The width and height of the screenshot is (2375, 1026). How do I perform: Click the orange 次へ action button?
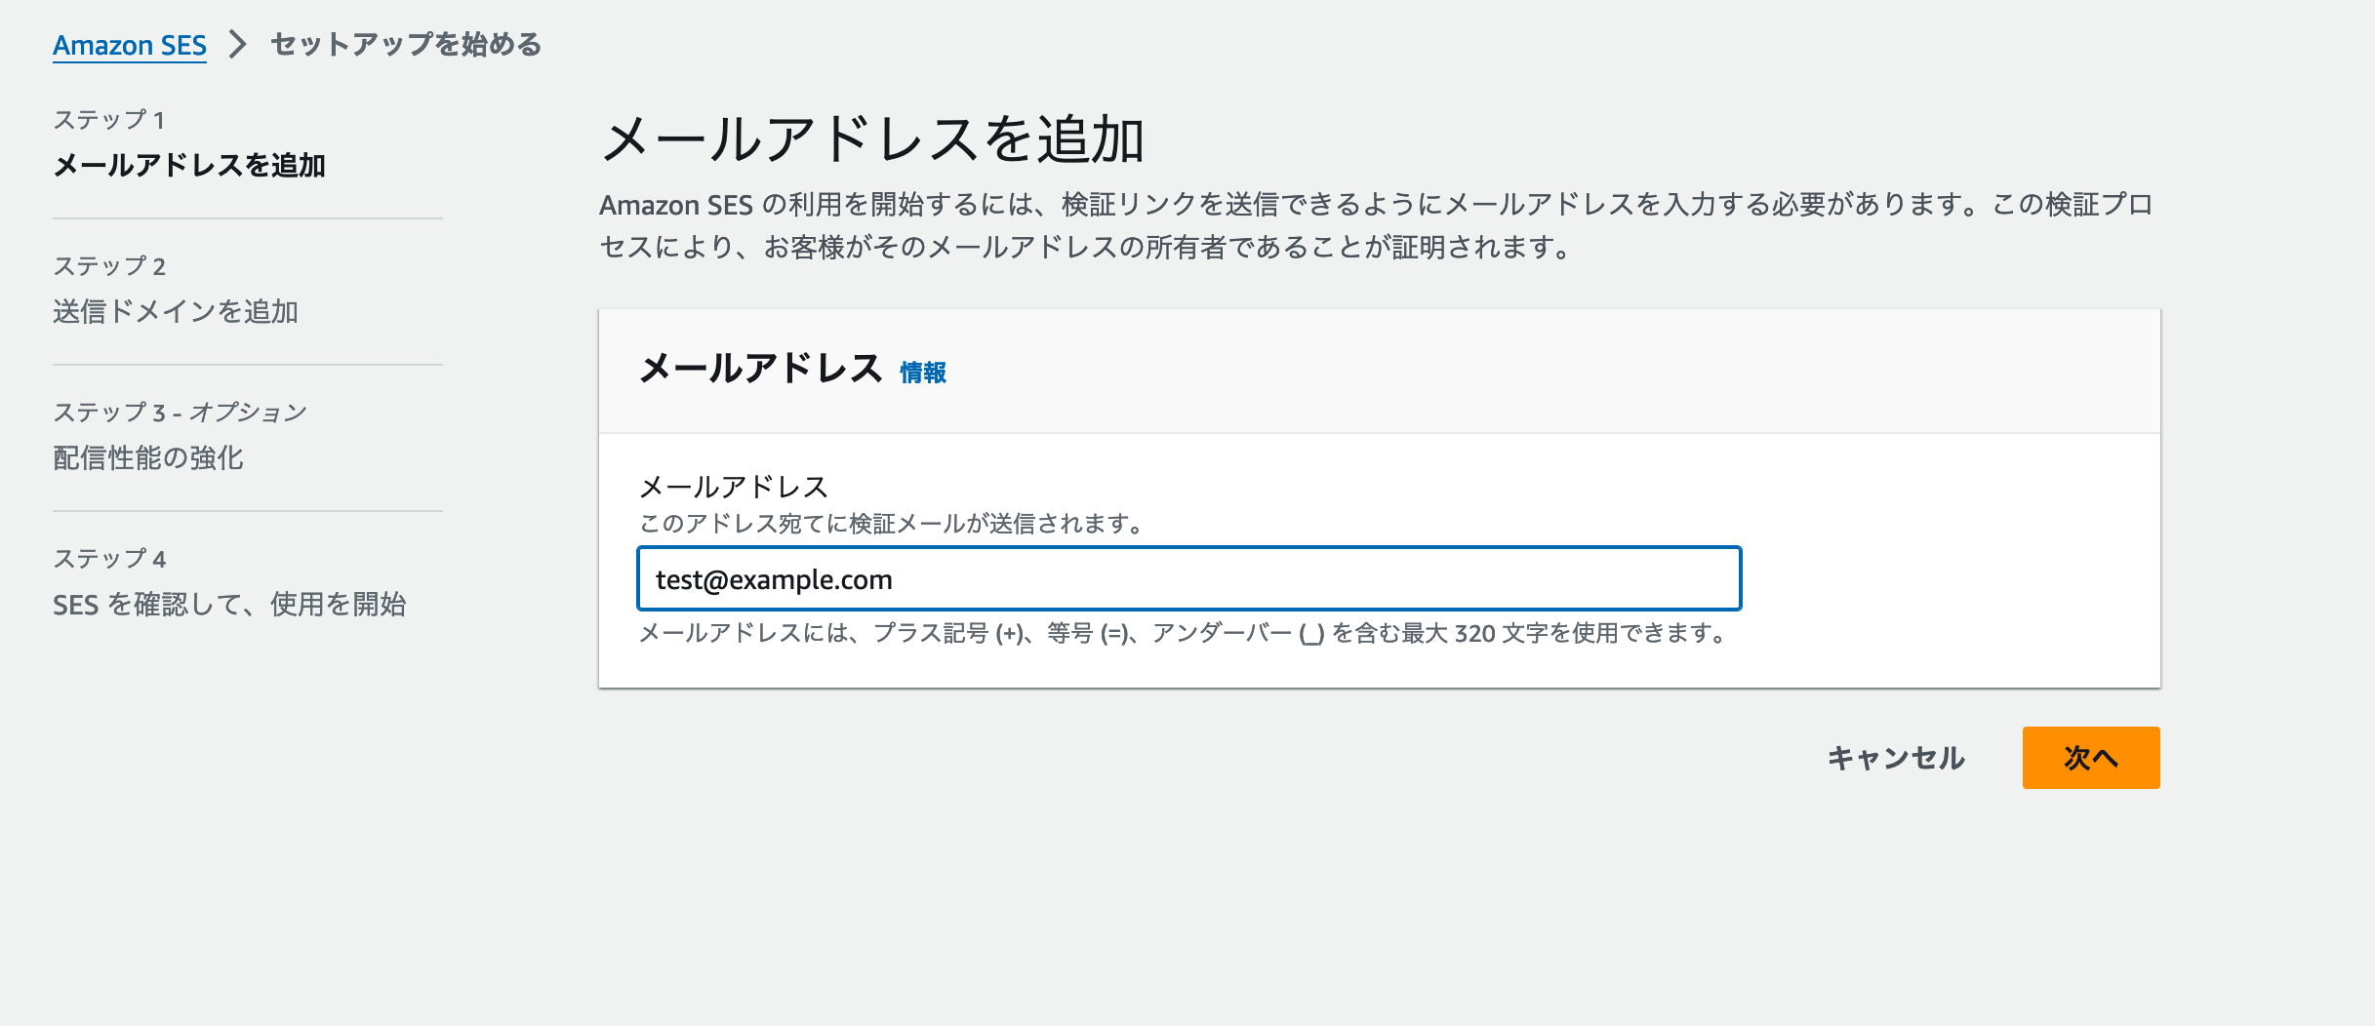coord(2089,758)
